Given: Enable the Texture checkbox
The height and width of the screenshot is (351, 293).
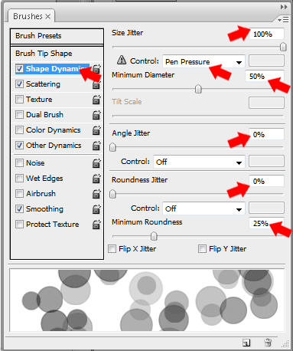Looking at the screenshot, I should point(19,99).
